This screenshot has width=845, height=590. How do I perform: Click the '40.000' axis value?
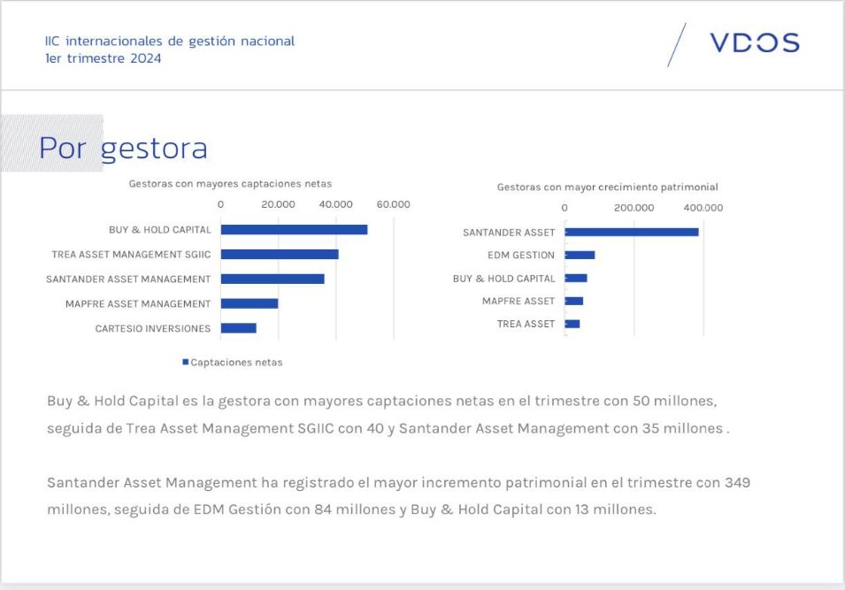pyautogui.click(x=335, y=204)
